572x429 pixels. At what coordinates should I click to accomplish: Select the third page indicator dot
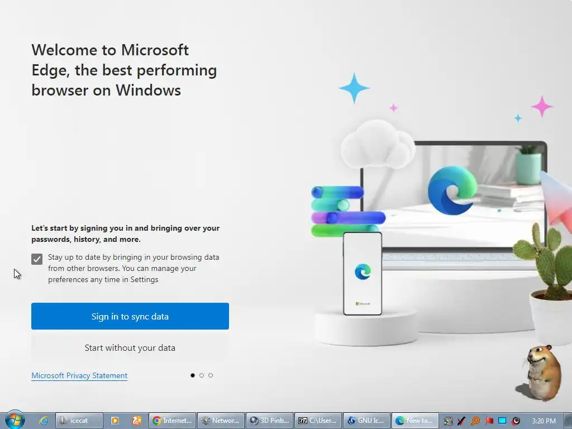(x=211, y=375)
